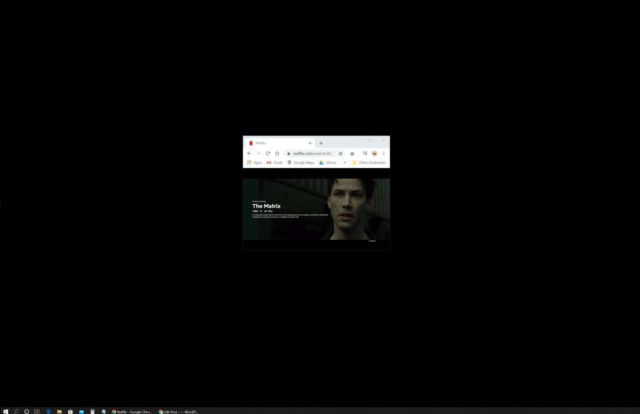The image size is (640, 414).
Task: Close the Netflix tab
Action: 310,143
